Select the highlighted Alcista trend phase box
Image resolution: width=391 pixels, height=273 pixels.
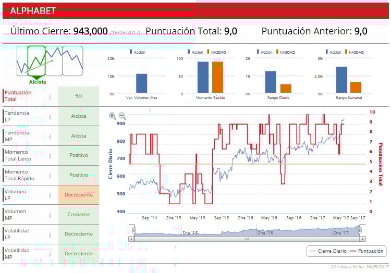click(x=36, y=61)
